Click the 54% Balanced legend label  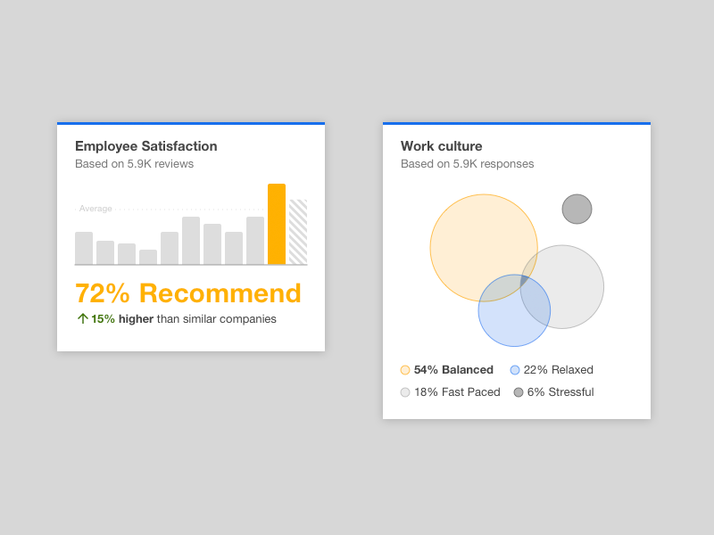click(x=453, y=370)
